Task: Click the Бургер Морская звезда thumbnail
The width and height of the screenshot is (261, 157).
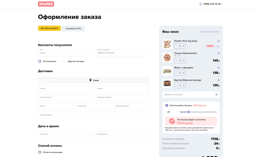Action: coord(167,83)
